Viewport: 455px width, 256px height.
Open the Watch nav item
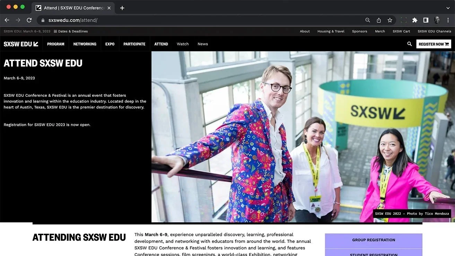(183, 44)
